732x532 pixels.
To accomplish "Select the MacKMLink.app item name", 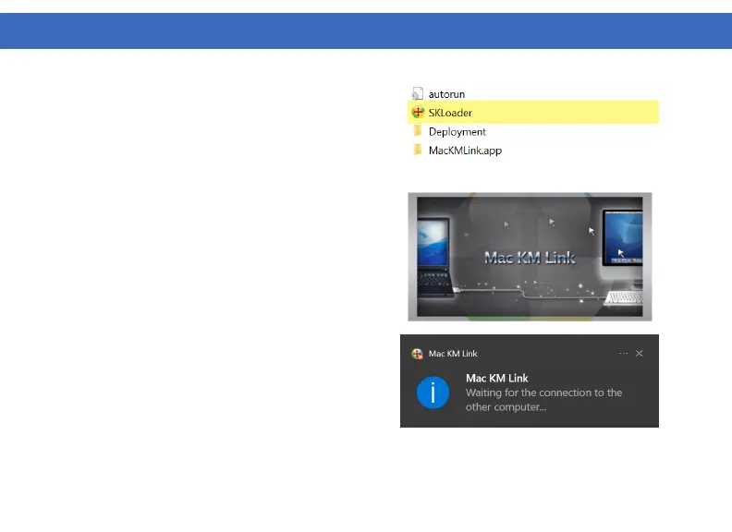I will point(465,150).
